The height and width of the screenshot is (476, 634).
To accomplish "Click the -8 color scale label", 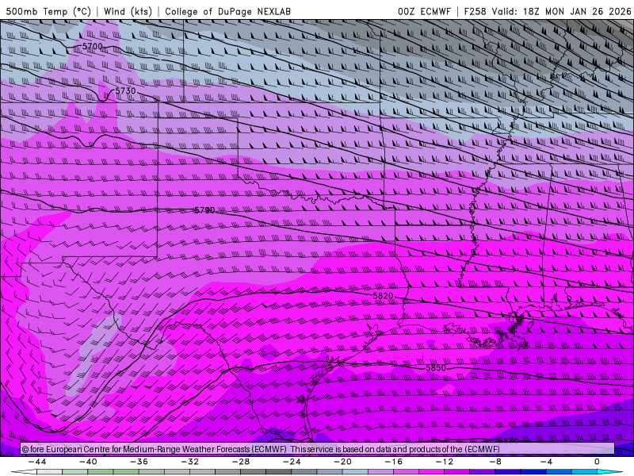I will coord(496,462).
